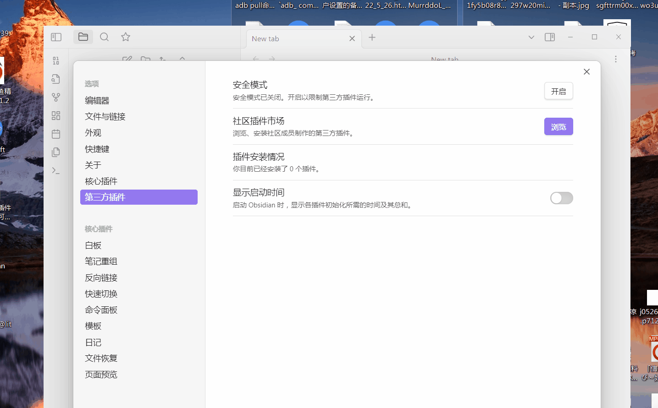Open command palette terminal ribbon icon
The image size is (658, 408).
[56, 170]
